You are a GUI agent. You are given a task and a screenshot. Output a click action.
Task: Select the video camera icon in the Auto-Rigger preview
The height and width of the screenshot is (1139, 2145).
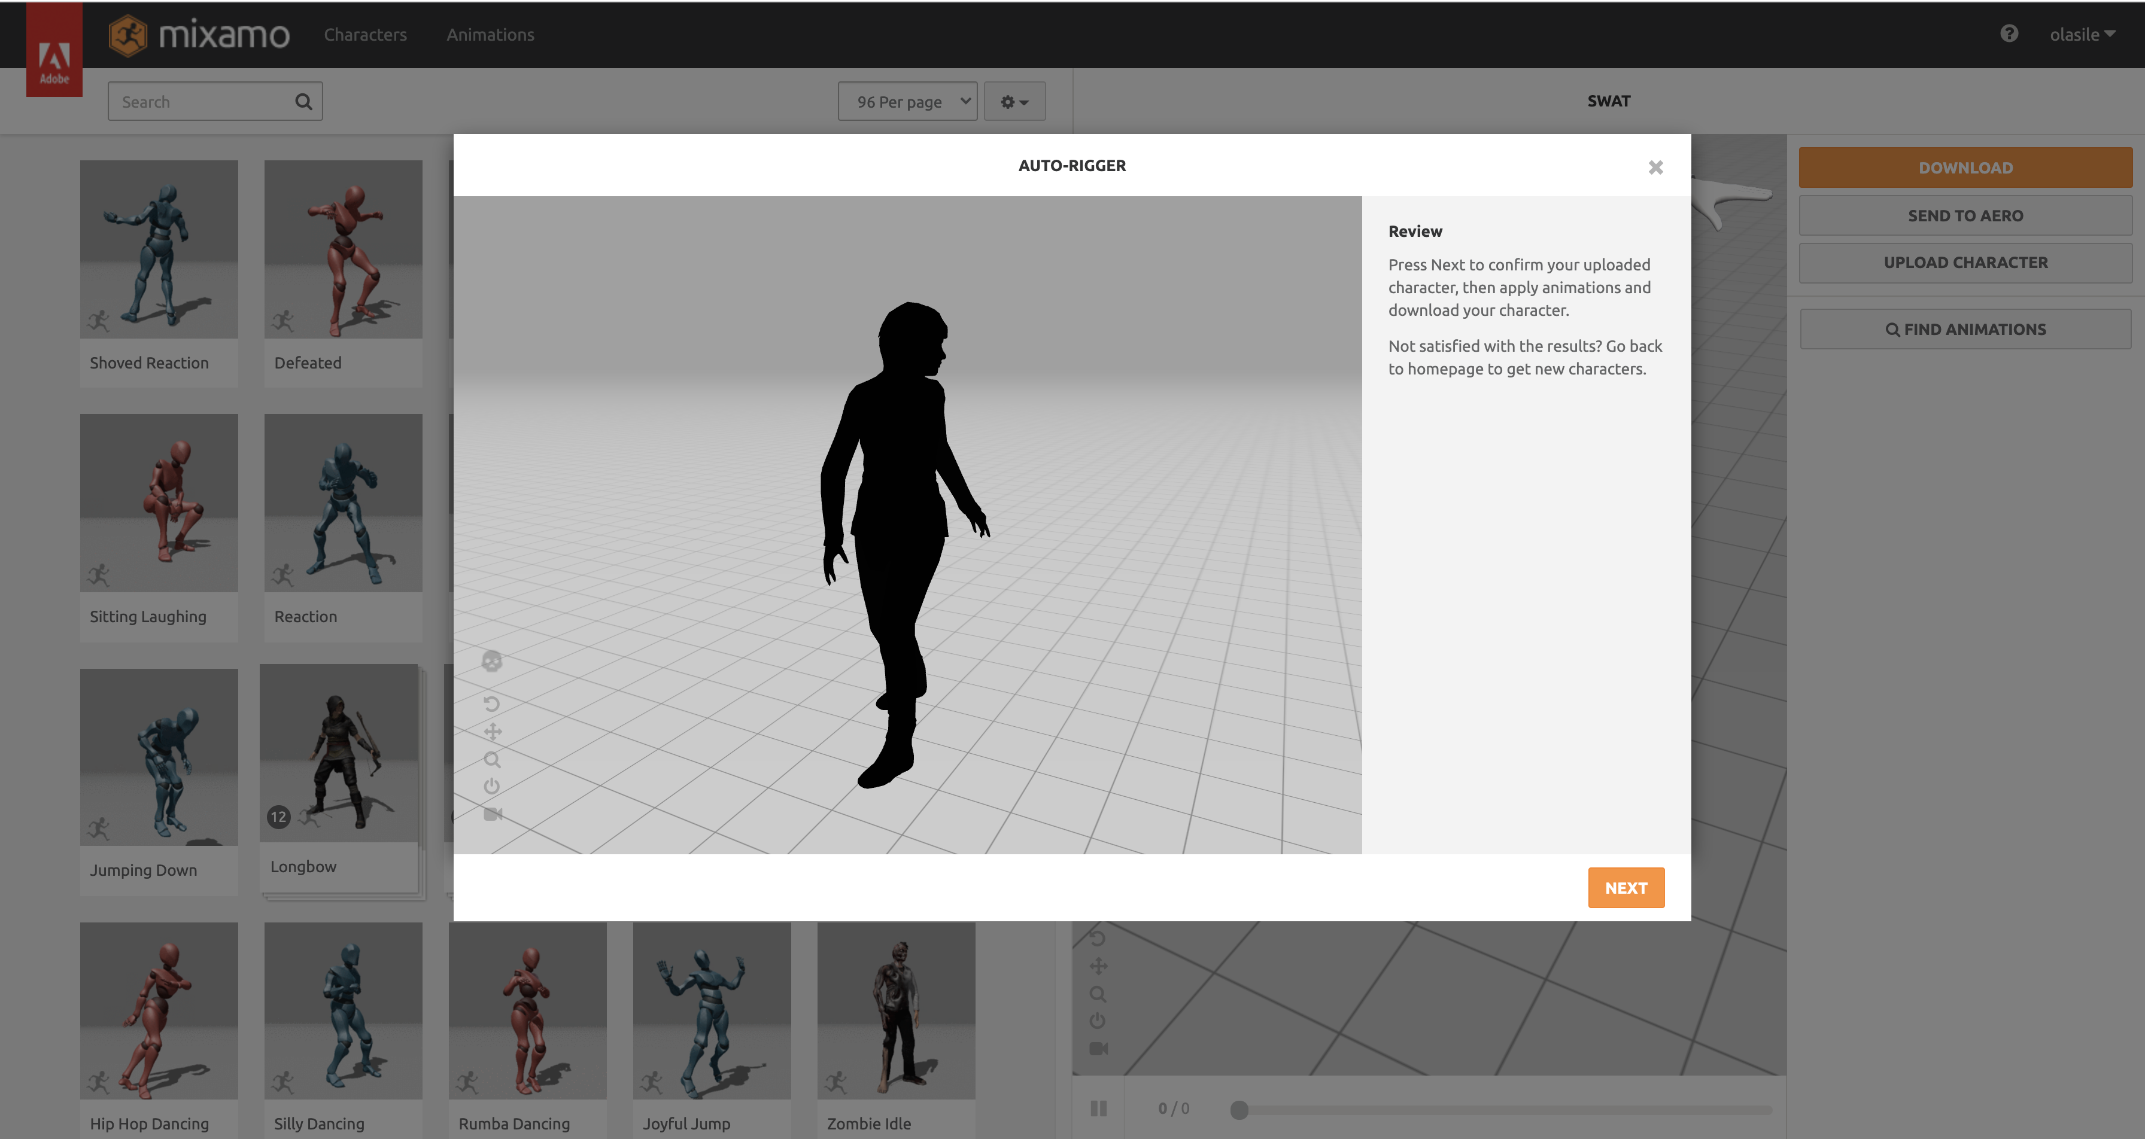(492, 814)
